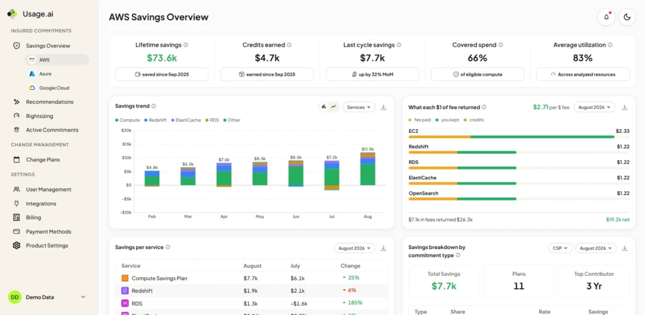Click the DD account avatar
645x315 pixels.
[14, 297]
